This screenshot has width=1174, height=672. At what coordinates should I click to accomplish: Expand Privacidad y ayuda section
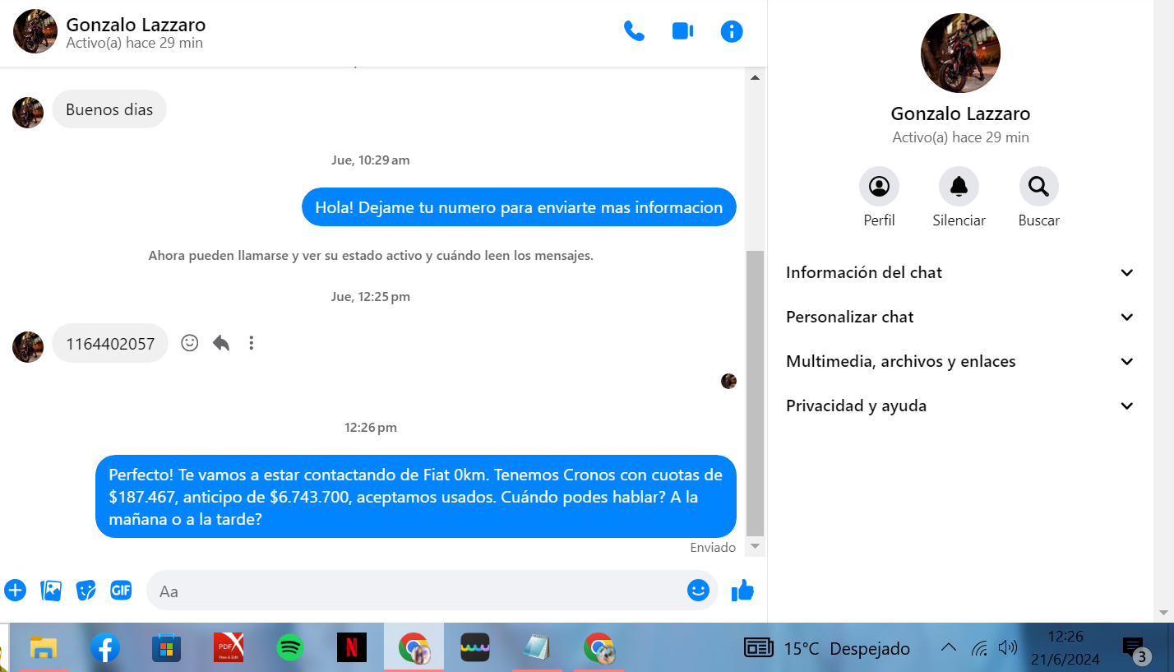(x=960, y=406)
